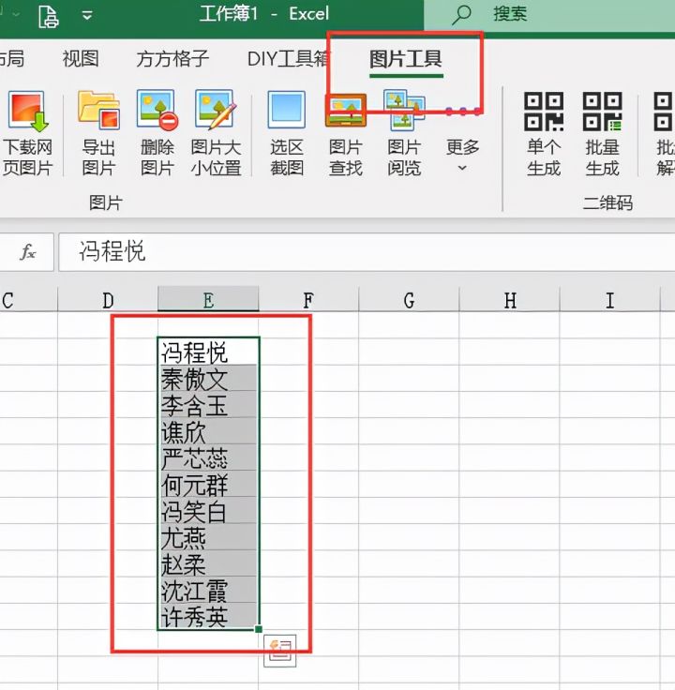675x690 pixels.
Task: Click the fx insert function button
Action: pos(27,252)
